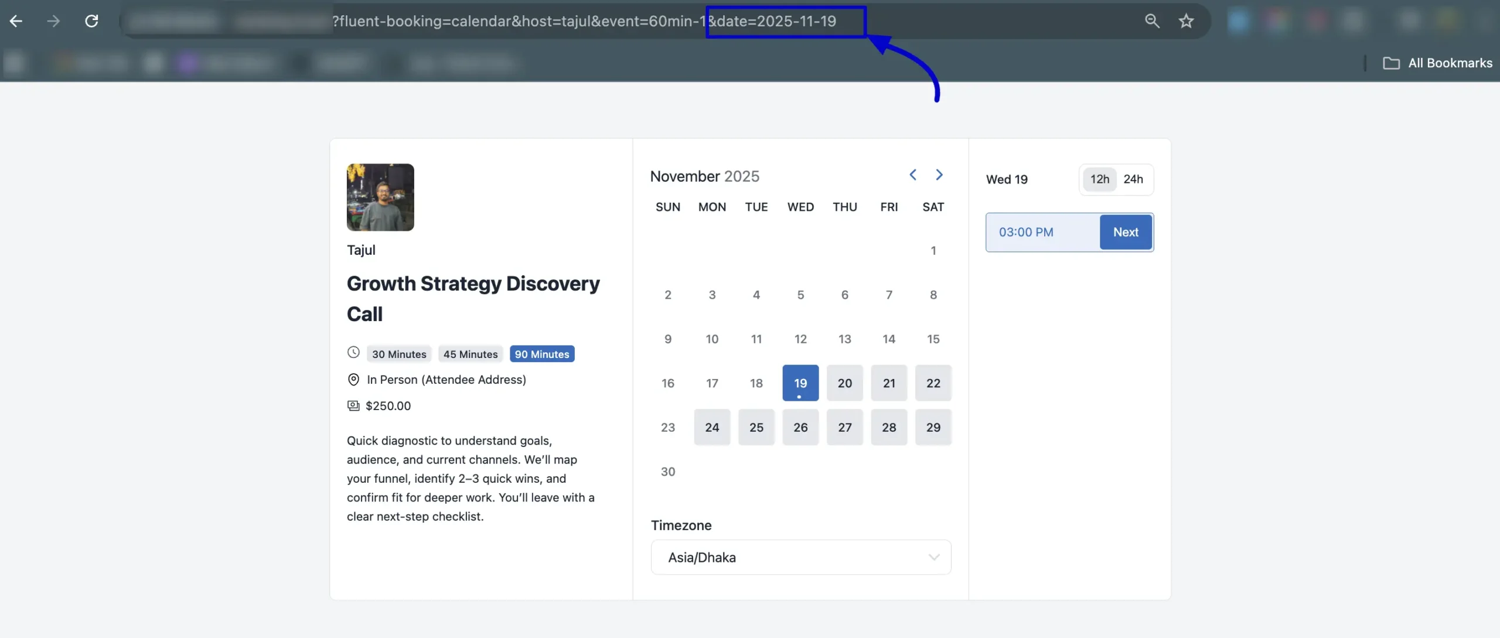Click the address bar zoom magnifier icon

pos(1152,21)
